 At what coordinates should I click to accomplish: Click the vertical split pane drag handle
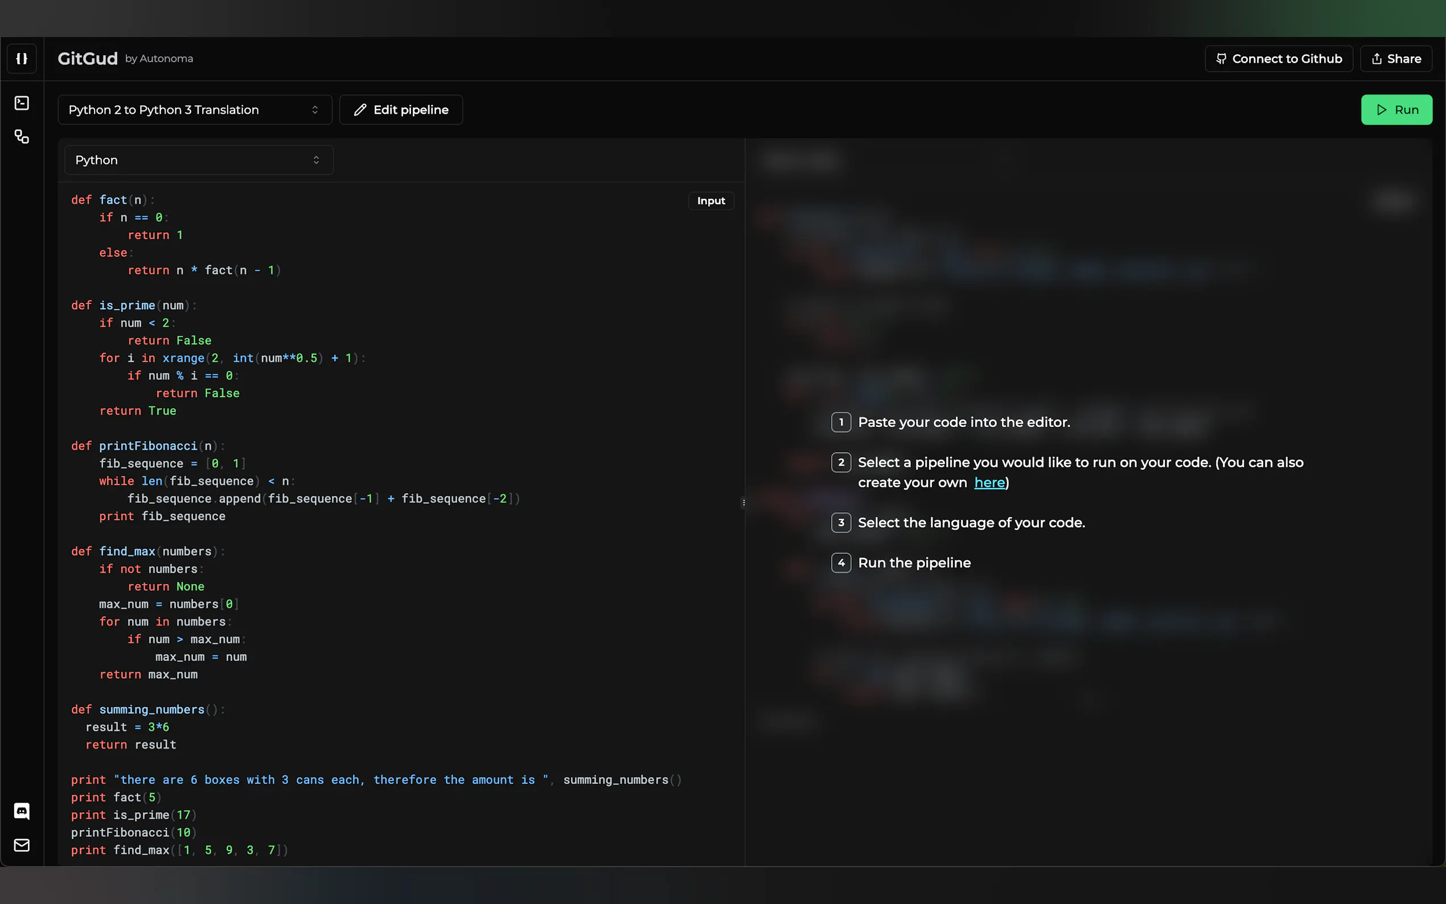tap(743, 502)
